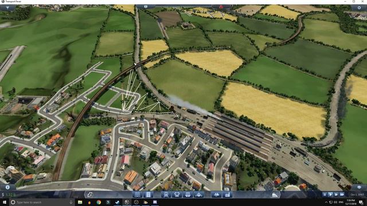Click the taskbar search box
The height and width of the screenshot is (206, 367).
click(42, 202)
